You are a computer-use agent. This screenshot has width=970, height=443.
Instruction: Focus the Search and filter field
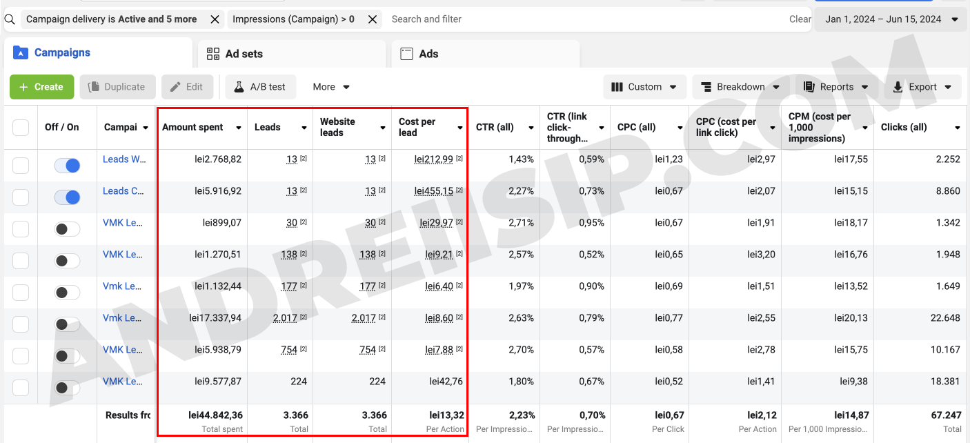(x=586, y=19)
